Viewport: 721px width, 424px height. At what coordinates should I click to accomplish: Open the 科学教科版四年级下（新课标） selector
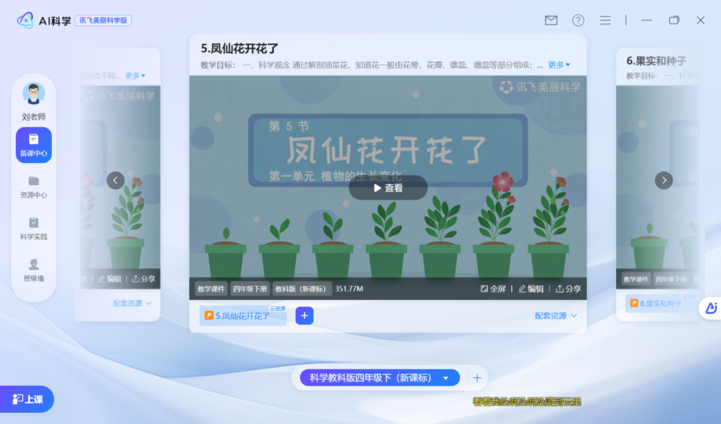[377, 377]
